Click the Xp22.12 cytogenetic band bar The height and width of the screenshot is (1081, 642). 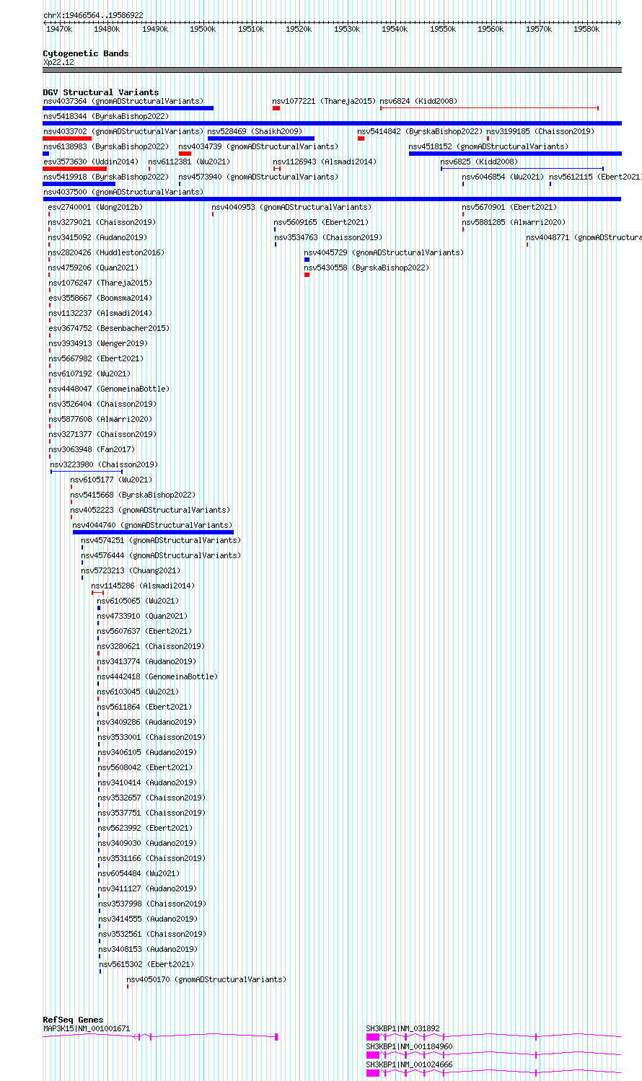[332, 70]
